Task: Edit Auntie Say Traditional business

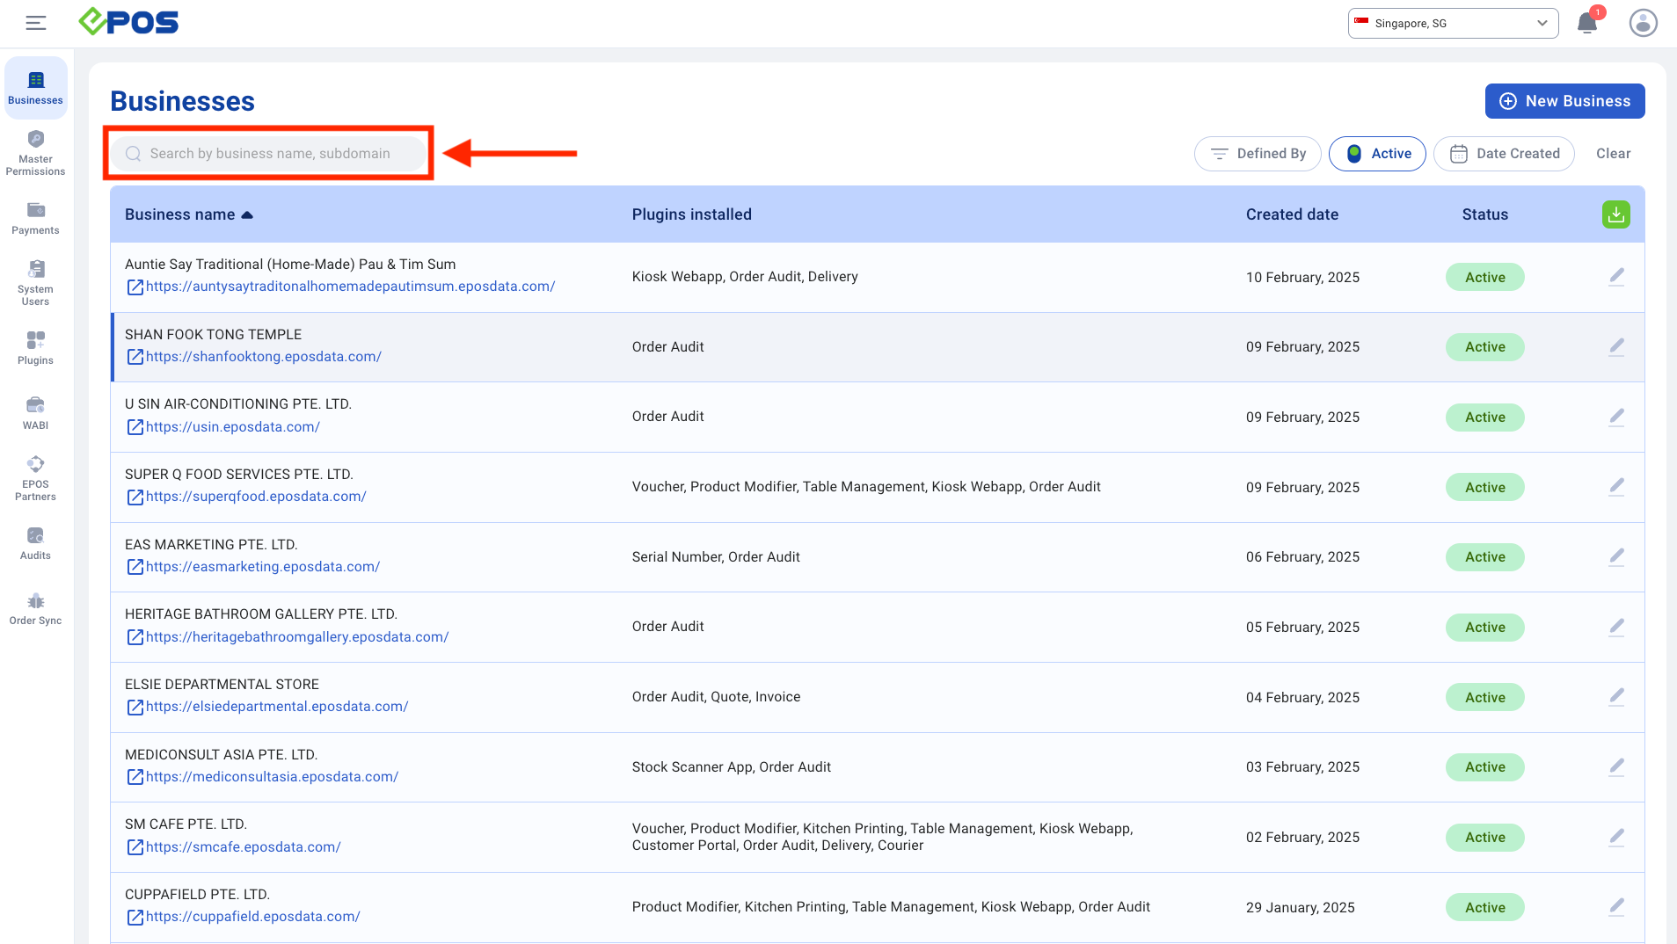Action: point(1616,277)
